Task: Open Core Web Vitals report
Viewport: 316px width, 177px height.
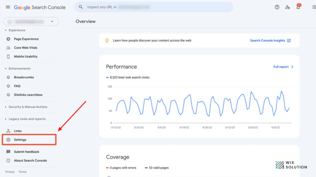Action: point(26,48)
